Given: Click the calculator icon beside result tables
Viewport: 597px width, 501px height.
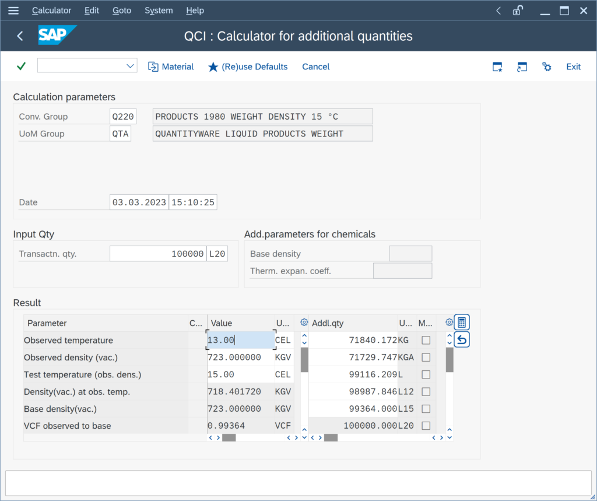Looking at the screenshot, I should [x=462, y=323].
